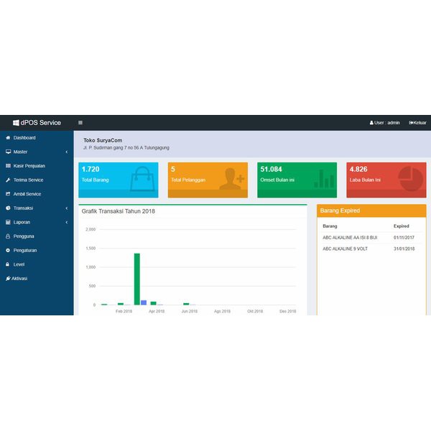Screen dimensions: 431x431
Task: Expand the Master submenu chevron
Action: click(67, 152)
